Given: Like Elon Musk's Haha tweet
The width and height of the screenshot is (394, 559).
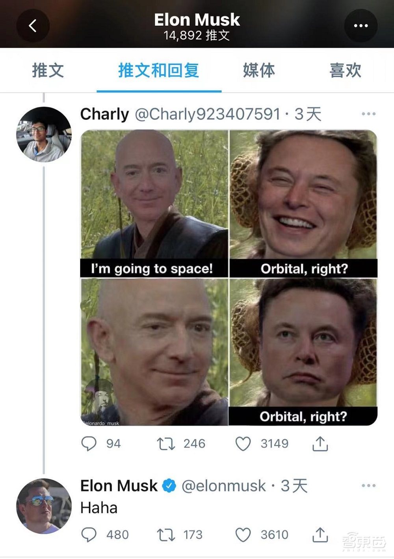Looking at the screenshot, I should pos(243,535).
